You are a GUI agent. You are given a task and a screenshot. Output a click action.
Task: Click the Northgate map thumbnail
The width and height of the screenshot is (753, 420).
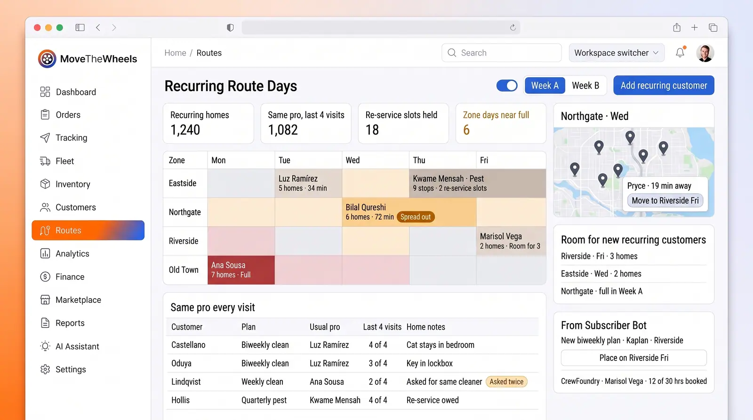pyautogui.click(x=634, y=172)
